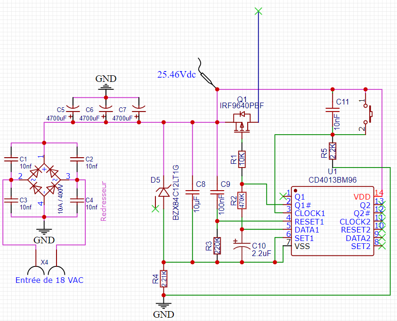397x321 pixels.
Task: Click the CD4013BM96 part name
Action: pyautogui.click(x=332, y=180)
